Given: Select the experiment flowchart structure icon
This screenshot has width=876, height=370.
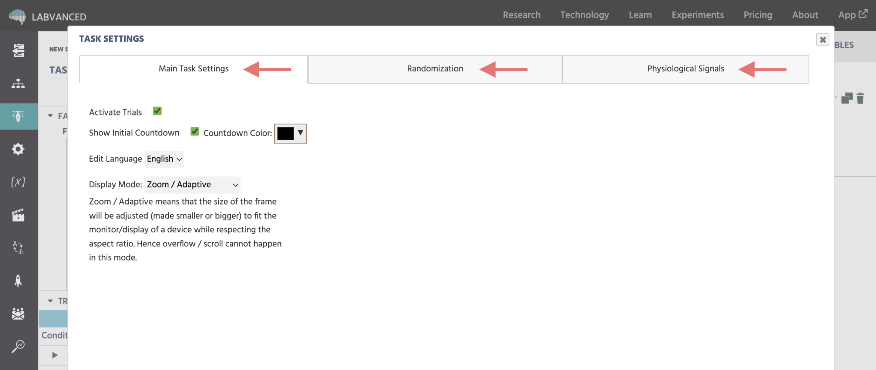Looking at the screenshot, I should click(x=18, y=84).
